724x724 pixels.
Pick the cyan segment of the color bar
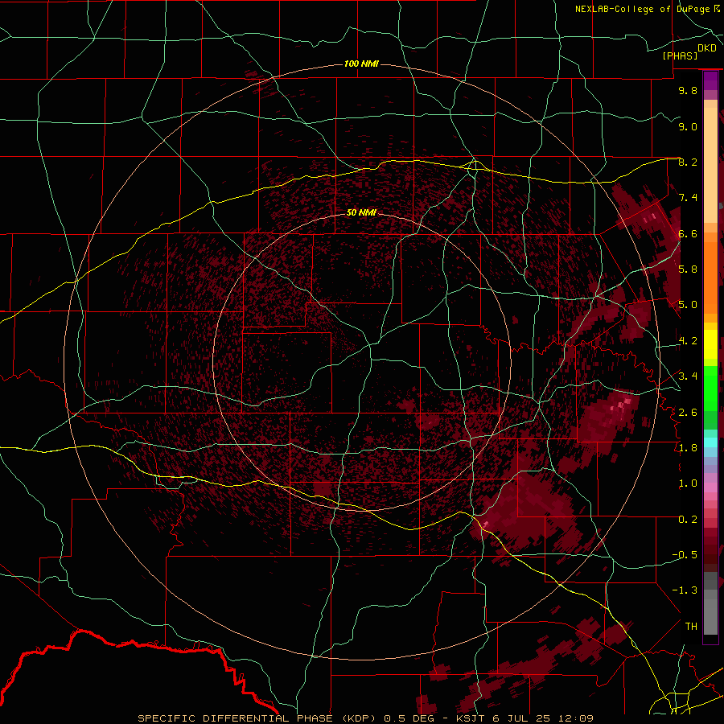click(710, 442)
